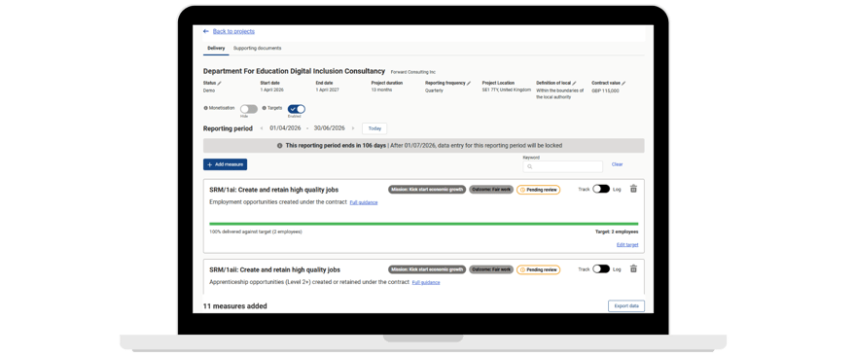Edit Status with its pencil icon
855x356 pixels.
[x=220, y=84]
